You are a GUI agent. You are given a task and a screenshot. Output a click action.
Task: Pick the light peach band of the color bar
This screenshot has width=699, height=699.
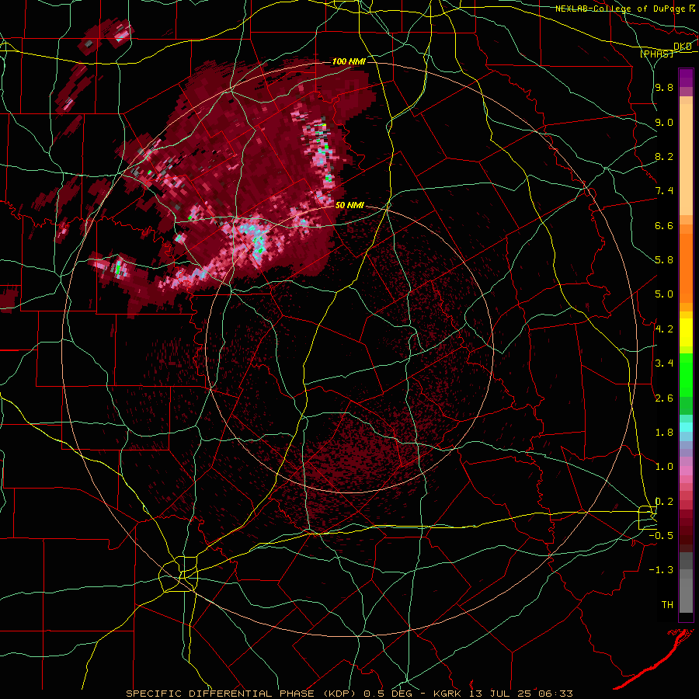686,159
